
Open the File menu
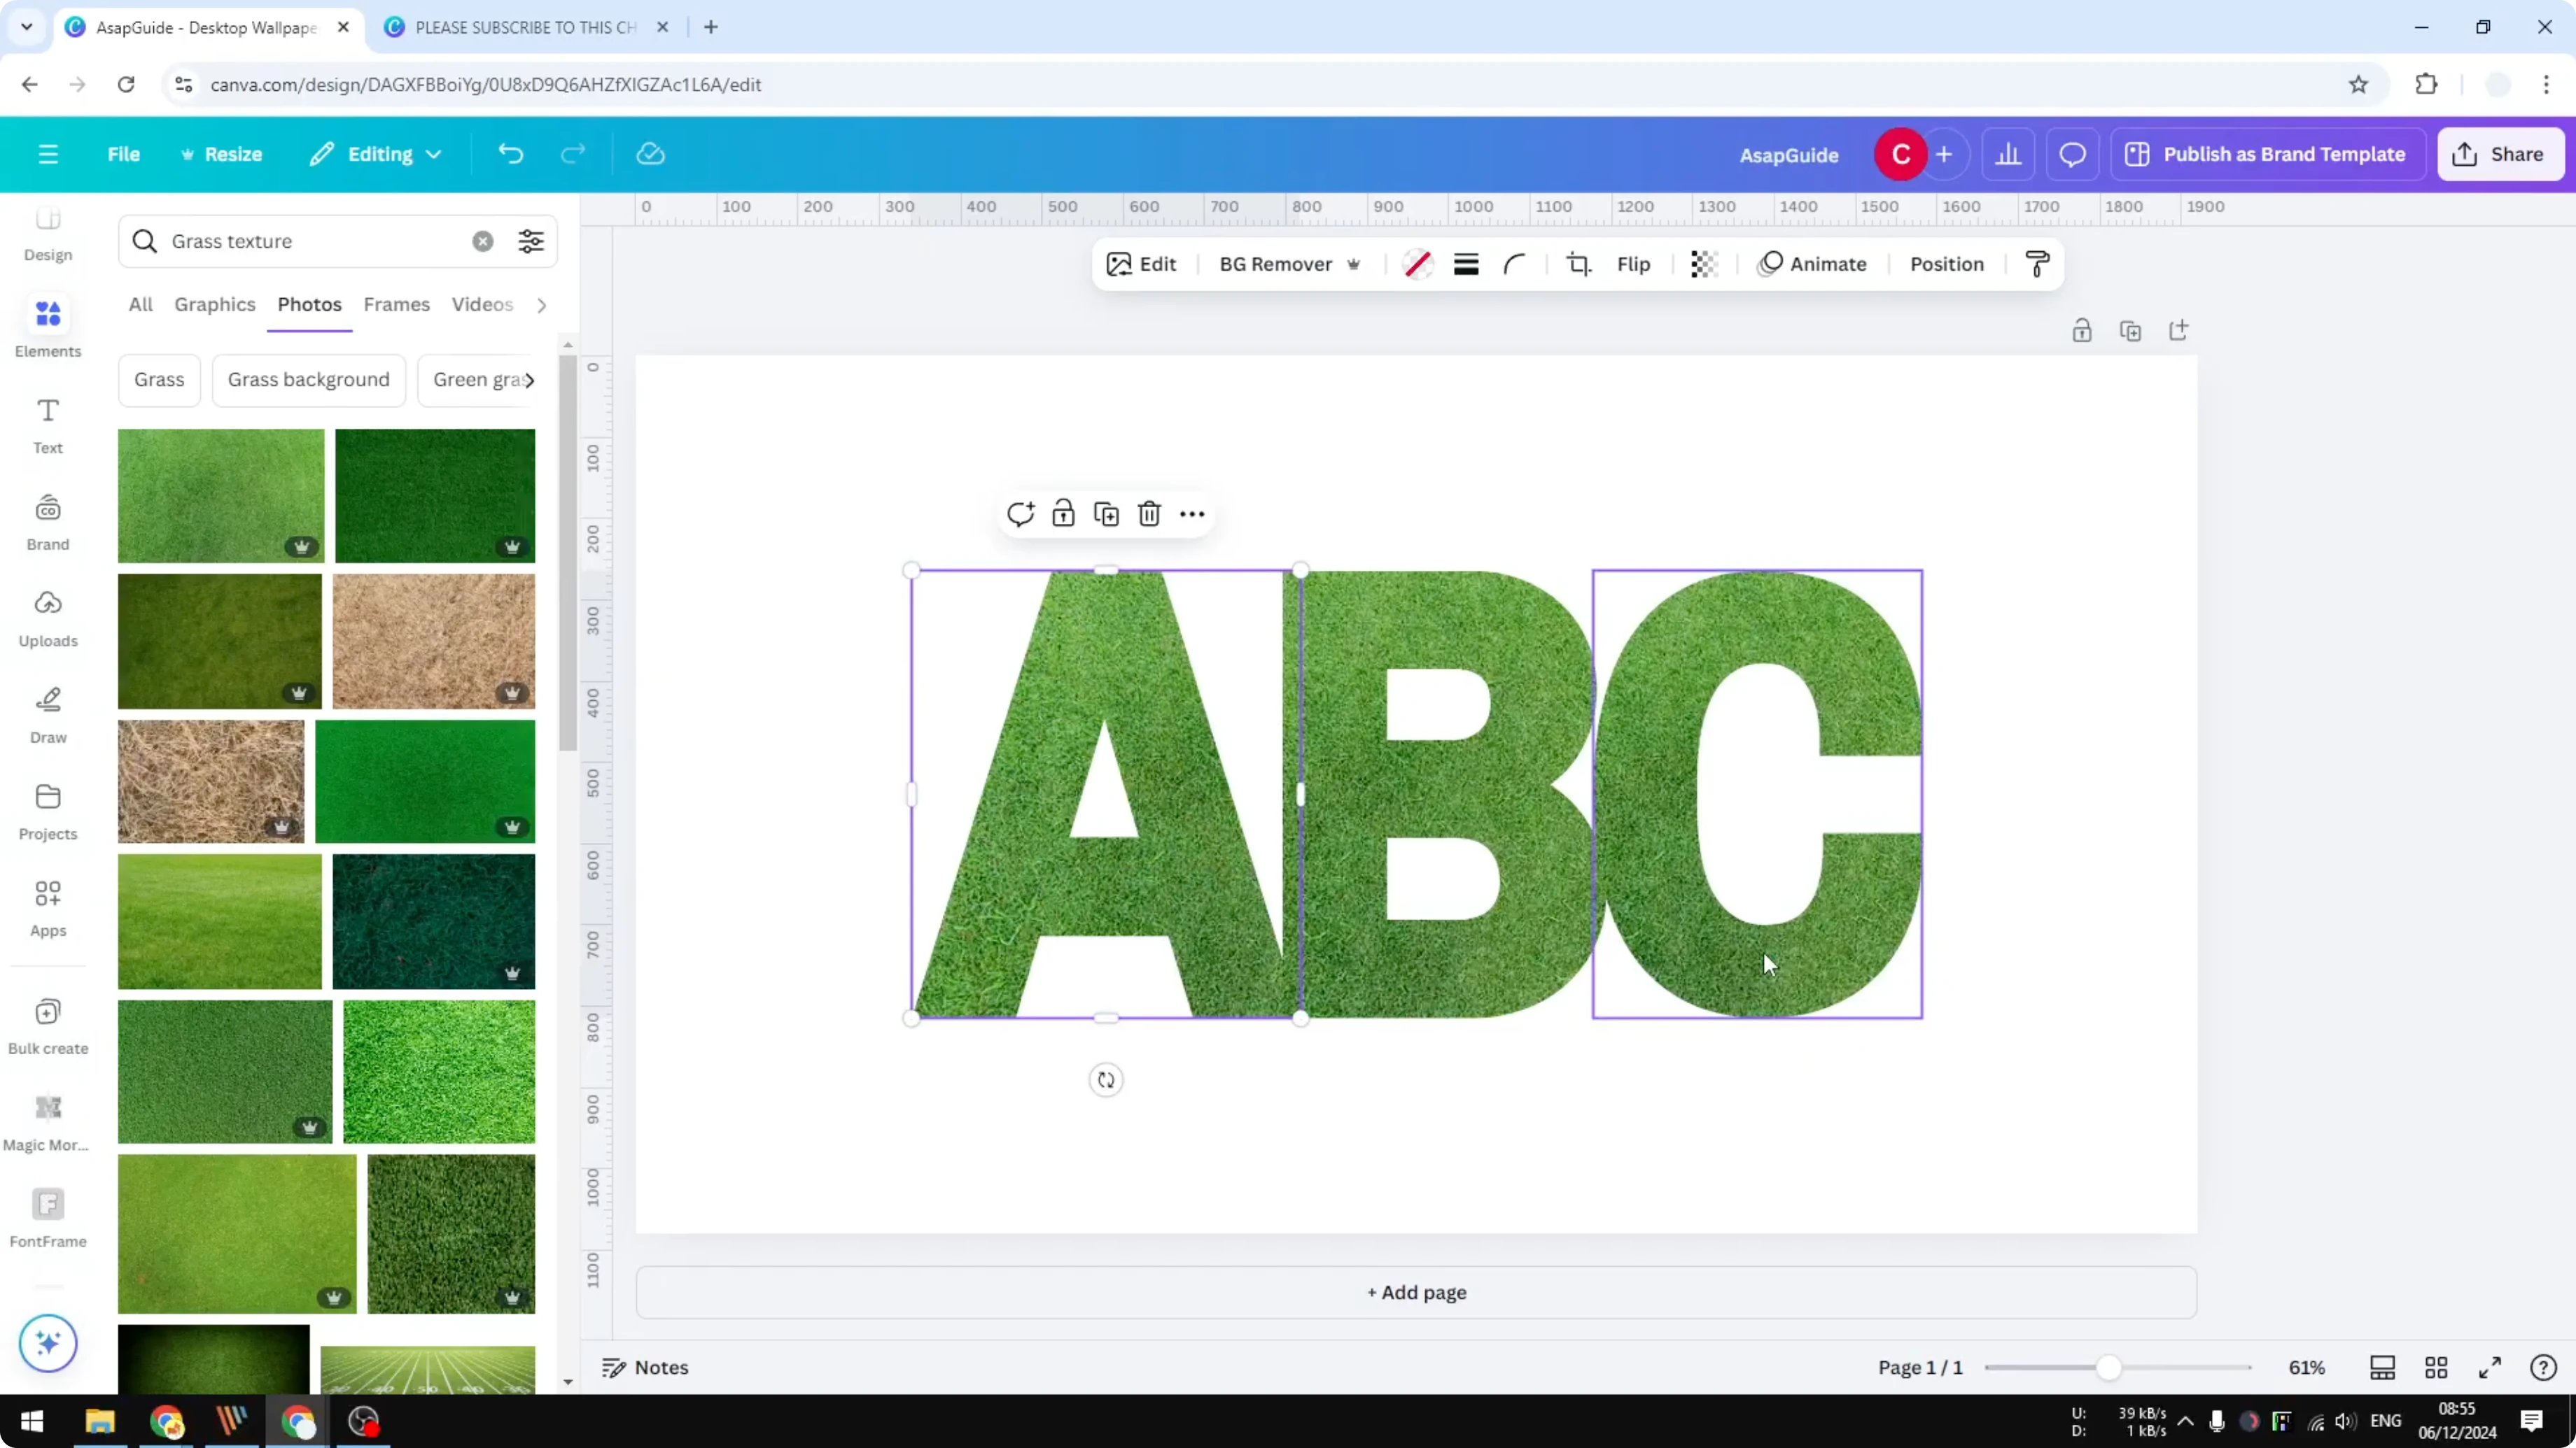pos(124,154)
